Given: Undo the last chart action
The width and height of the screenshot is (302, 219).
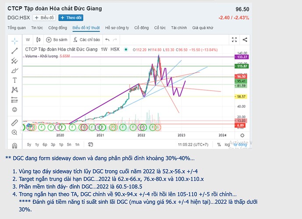Looking at the screenshot, I should 107,40.
